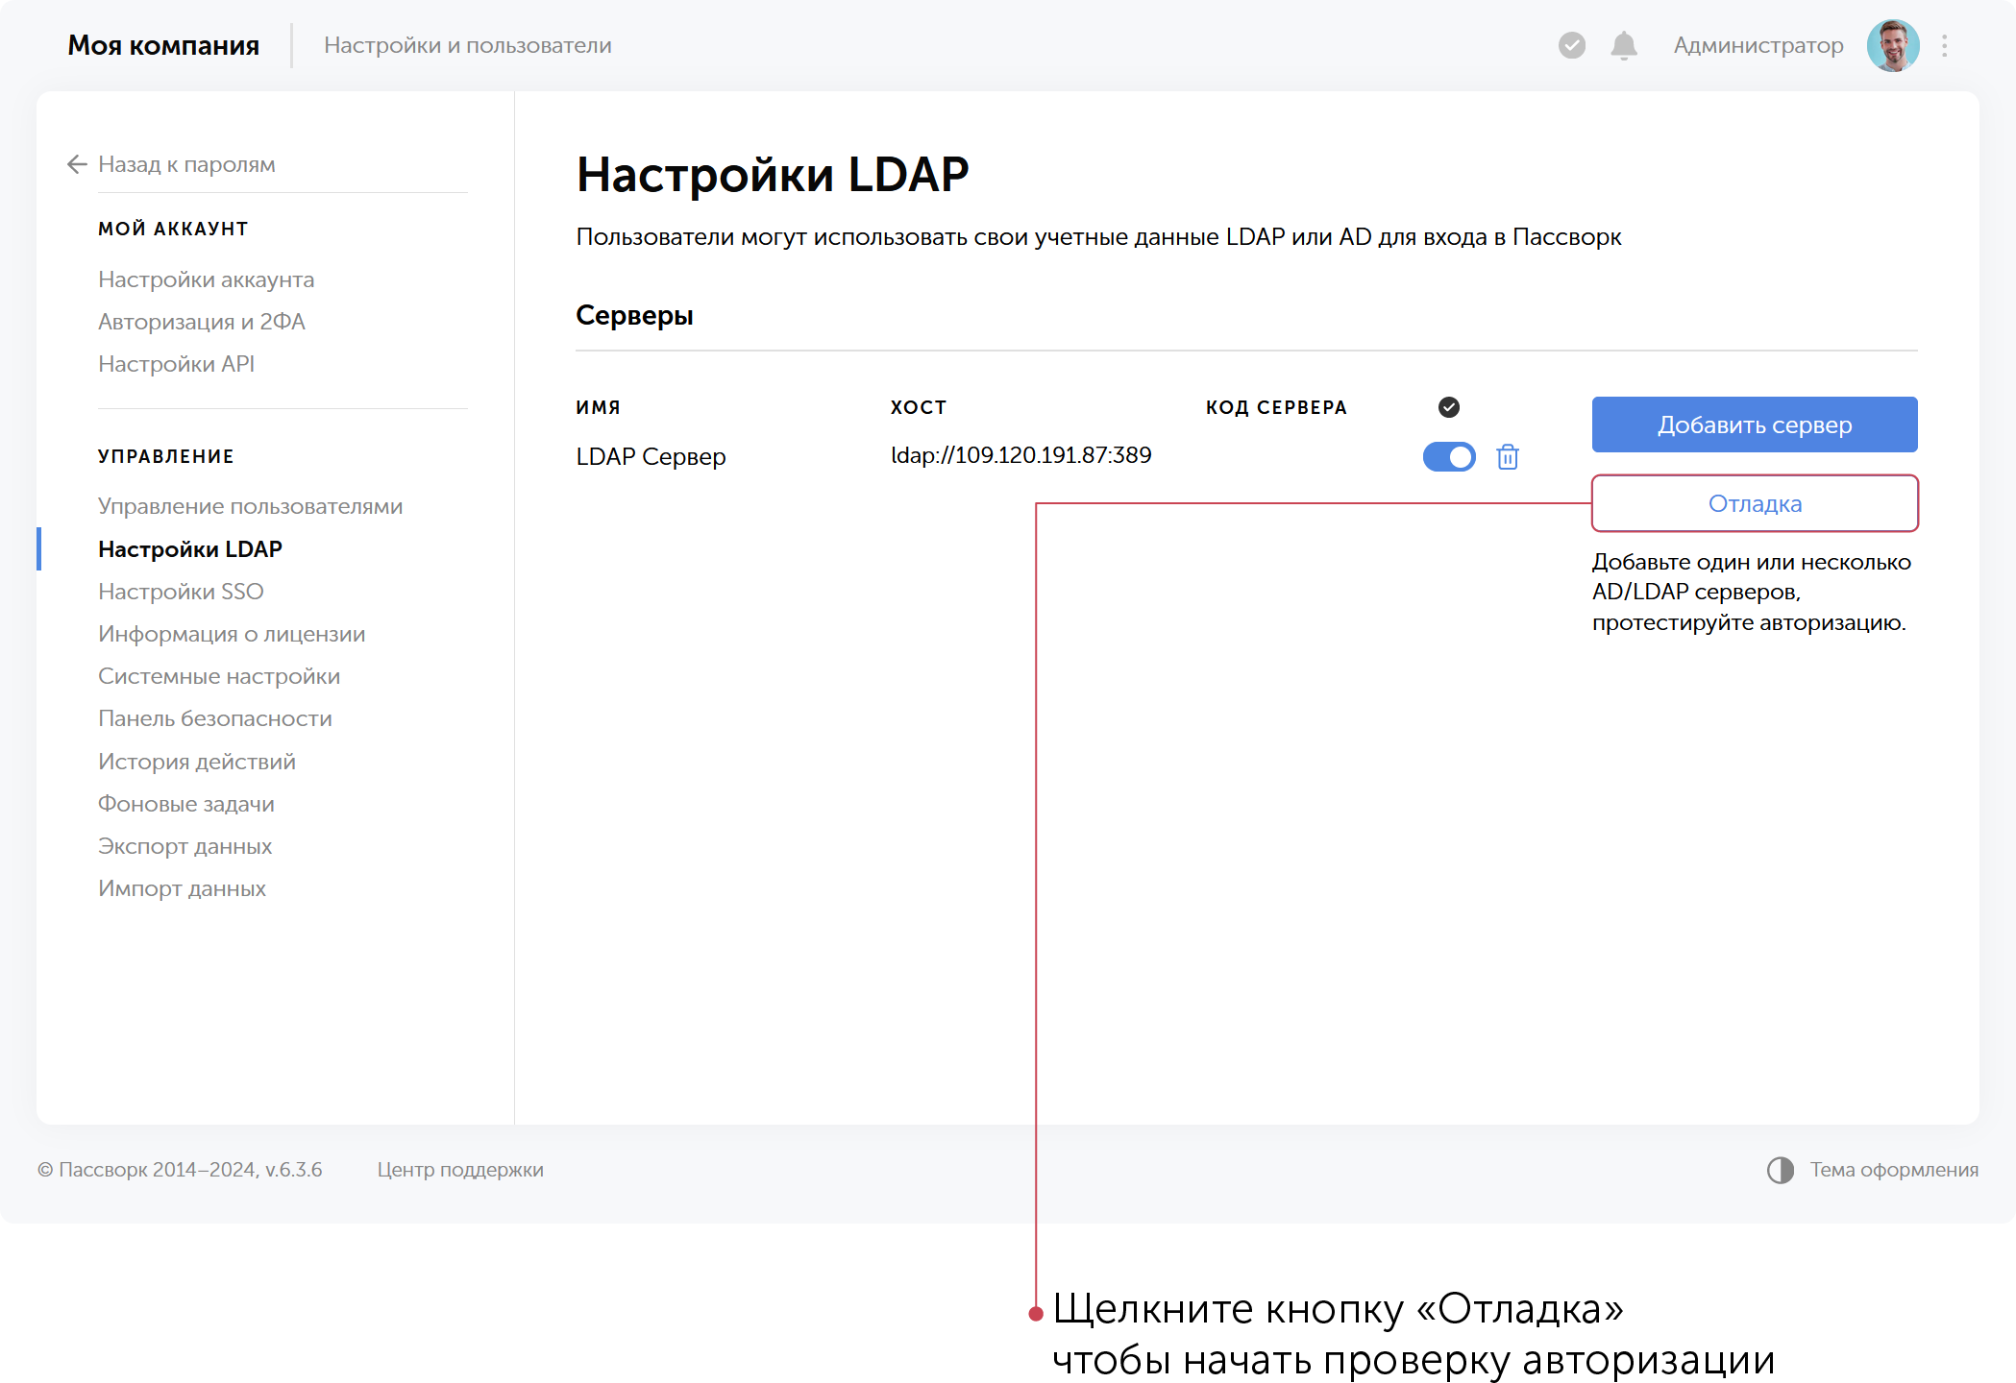Click the back arrow near Назад к паролям
Image resolution: width=2016 pixels, height=1383 pixels.
pos(78,164)
